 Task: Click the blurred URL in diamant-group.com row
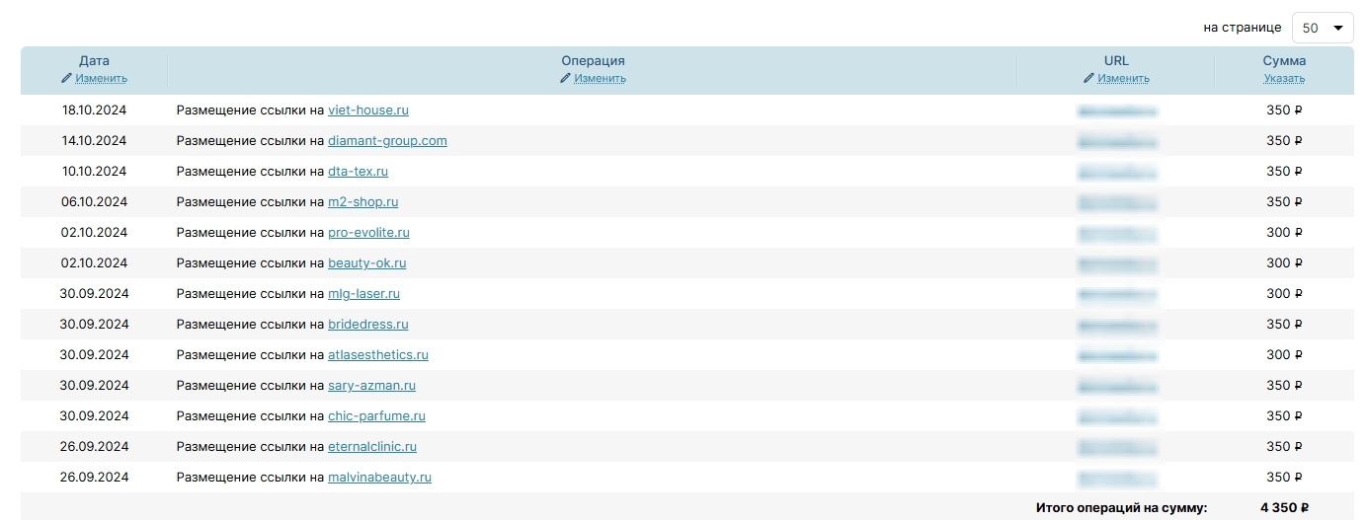click(x=1117, y=141)
